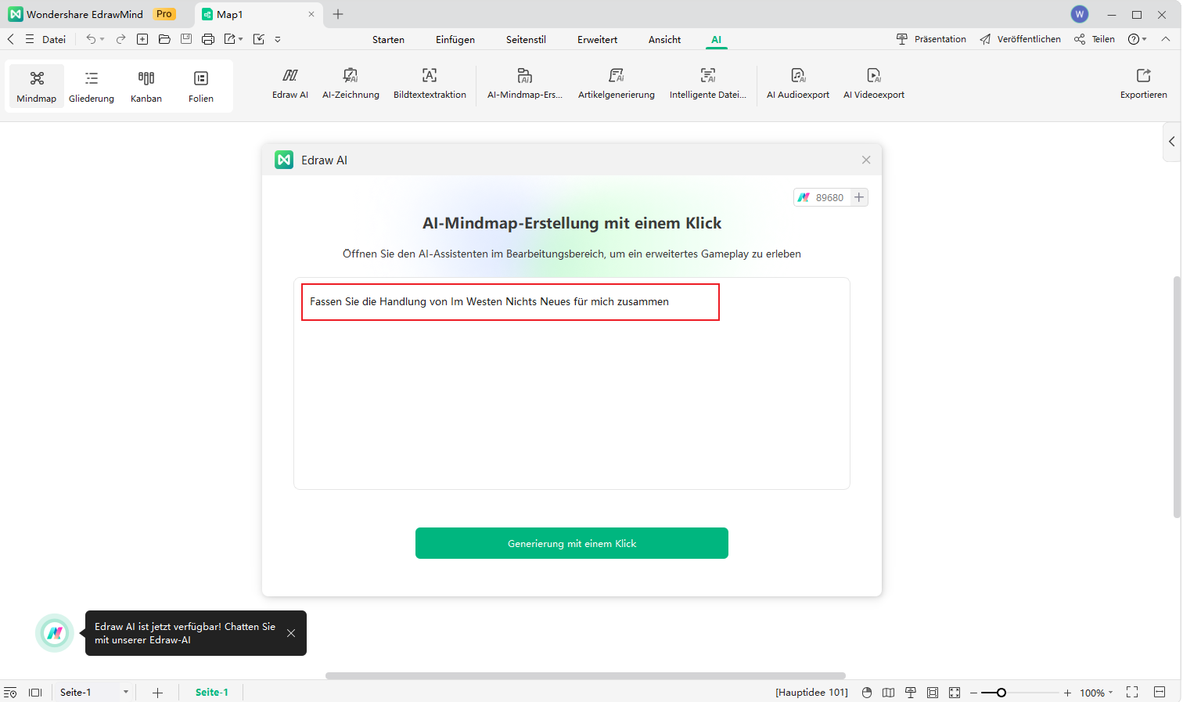Open a new document tab with plus

(x=338, y=14)
